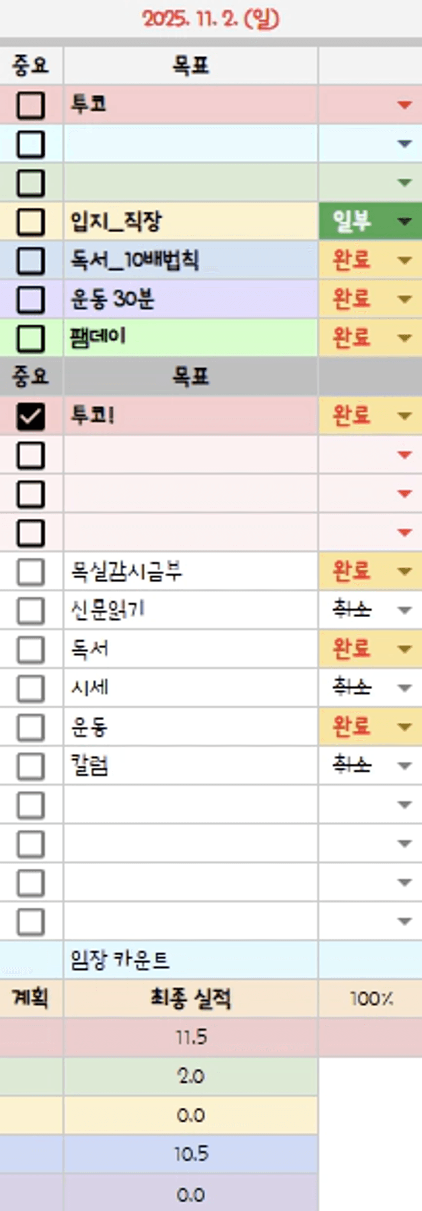
Task: Open the 완료 dropdown for 운동 30분
Action: (x=404, y=299)
